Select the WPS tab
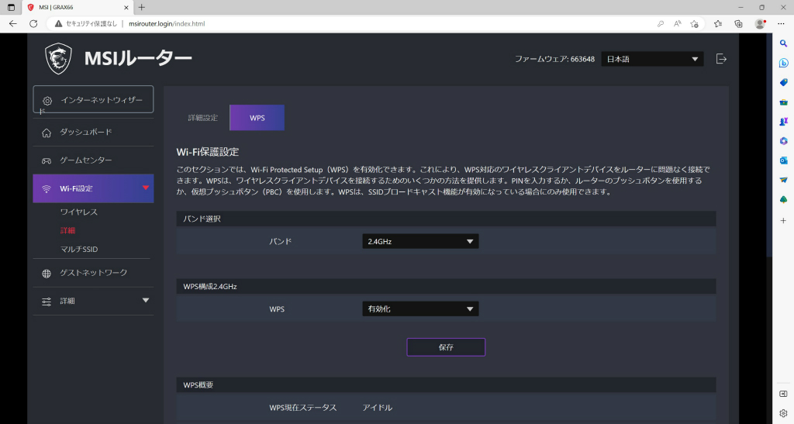This screenshot has height=424, width=794. tap(257, 118)
